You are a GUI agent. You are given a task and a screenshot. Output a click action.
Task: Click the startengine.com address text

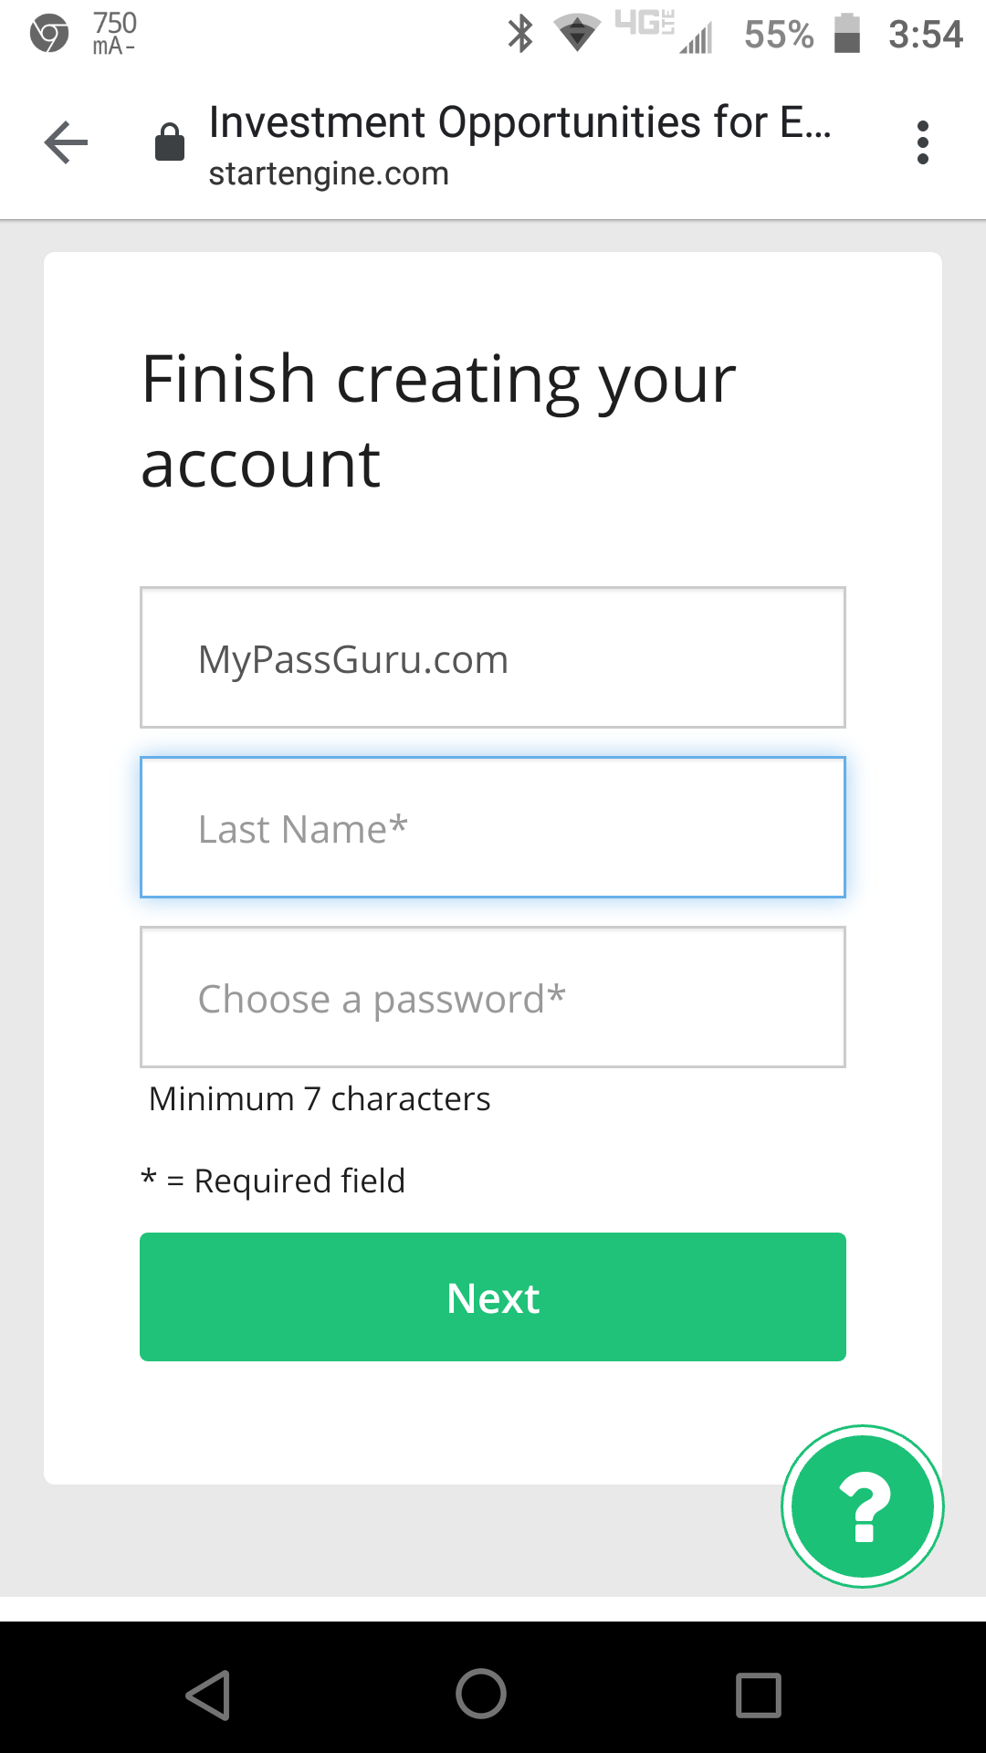tap(329, 173)
